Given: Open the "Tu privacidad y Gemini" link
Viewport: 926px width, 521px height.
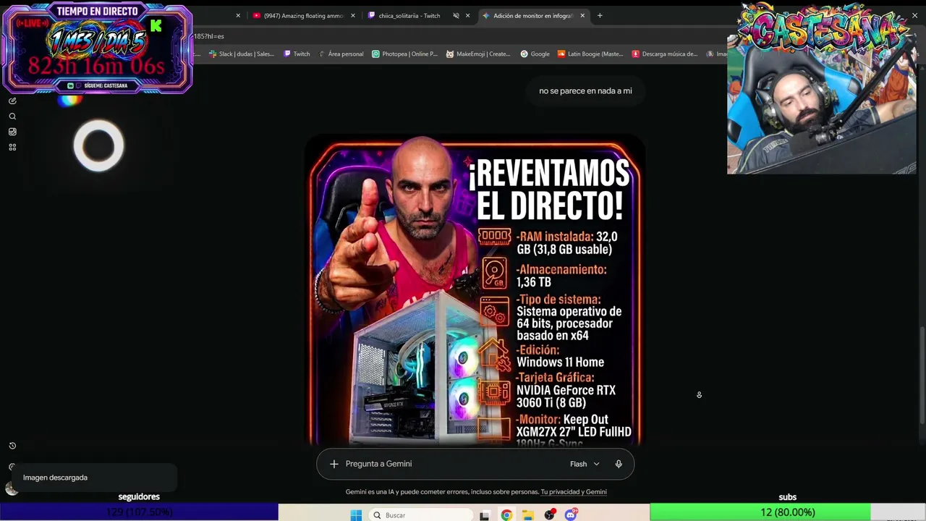Looking at the screenshot, I should (x=574, y=492).
